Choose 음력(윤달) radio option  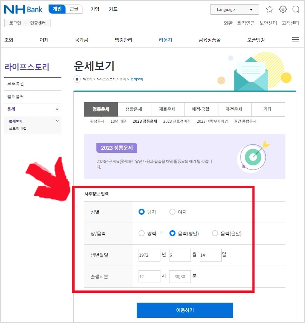[215, 234]
